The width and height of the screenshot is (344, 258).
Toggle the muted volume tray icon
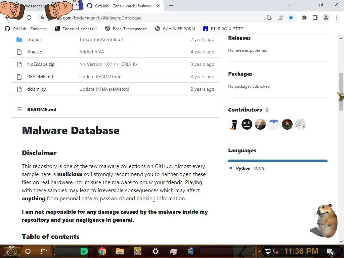click(x=276, y=251)
